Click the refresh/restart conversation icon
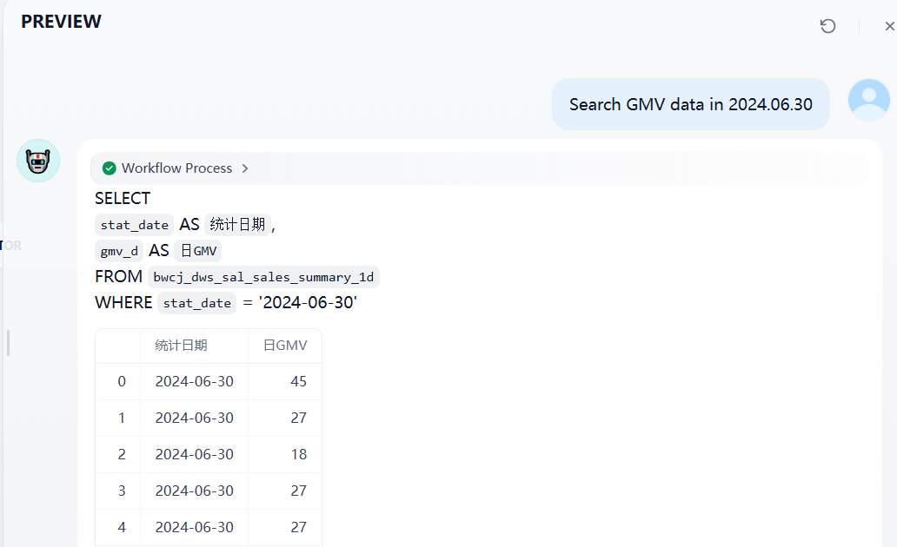This screenshot has width=897, height=547. tap(827, 26)
